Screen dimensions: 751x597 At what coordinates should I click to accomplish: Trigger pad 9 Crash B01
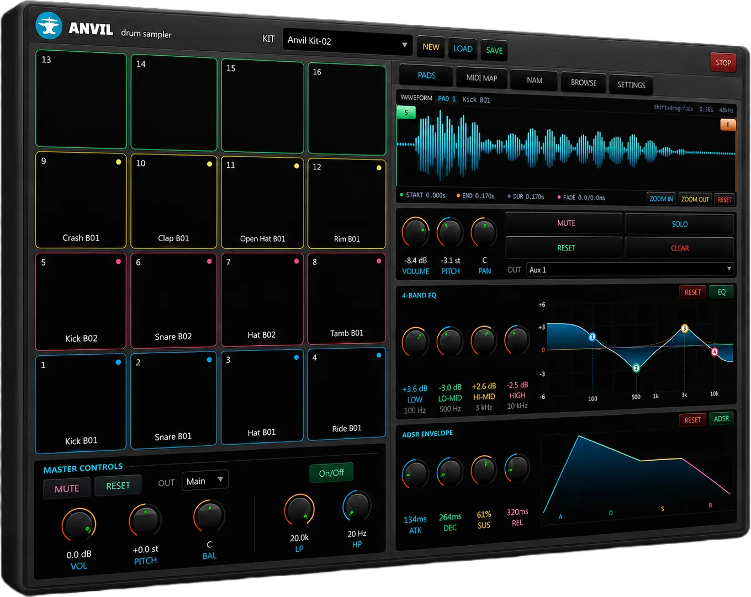tap(81, 200)
